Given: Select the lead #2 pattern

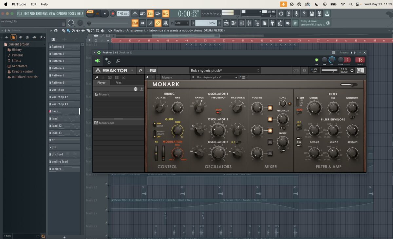Looking at the screenshot, I should [x=64, y=126].
